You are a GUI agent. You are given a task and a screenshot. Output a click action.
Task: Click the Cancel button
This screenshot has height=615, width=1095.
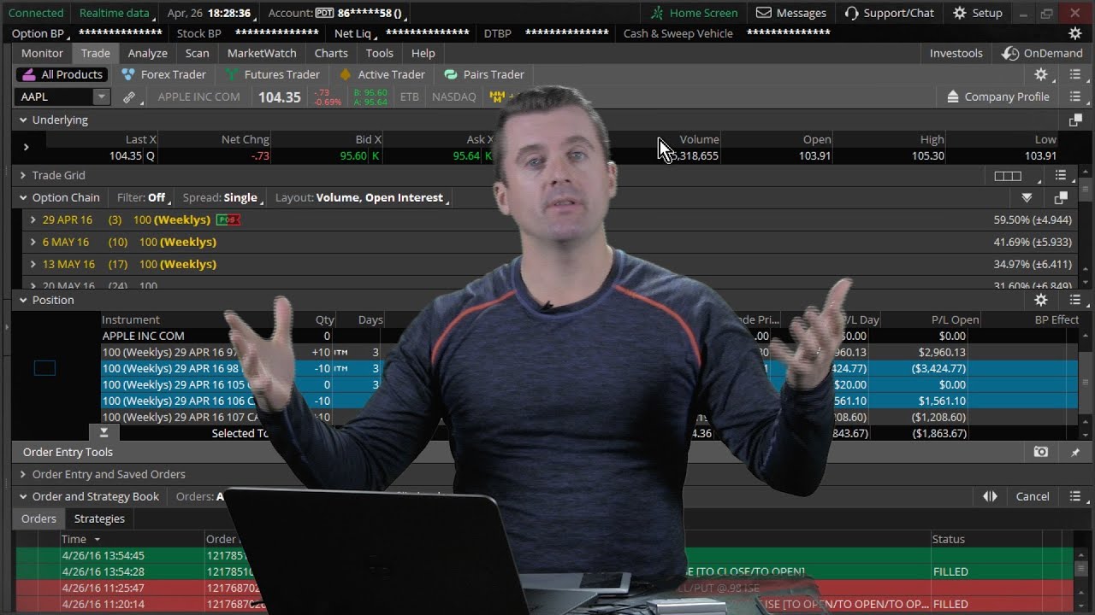coord(1033,496)
